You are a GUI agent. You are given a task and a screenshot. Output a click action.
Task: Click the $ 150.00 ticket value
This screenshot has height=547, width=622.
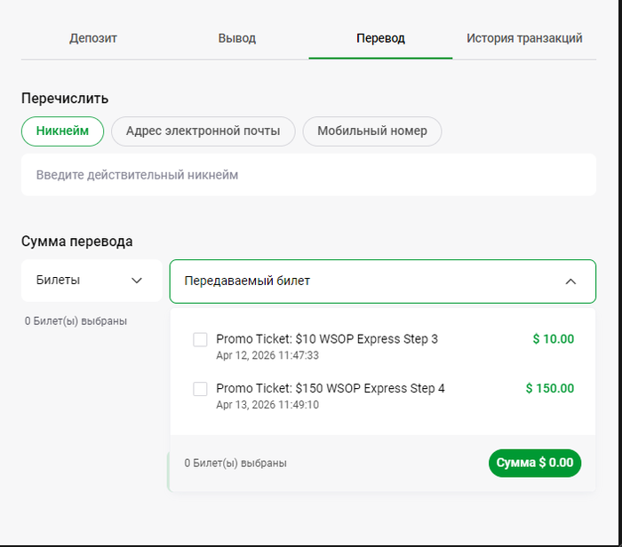pos(549,388)
